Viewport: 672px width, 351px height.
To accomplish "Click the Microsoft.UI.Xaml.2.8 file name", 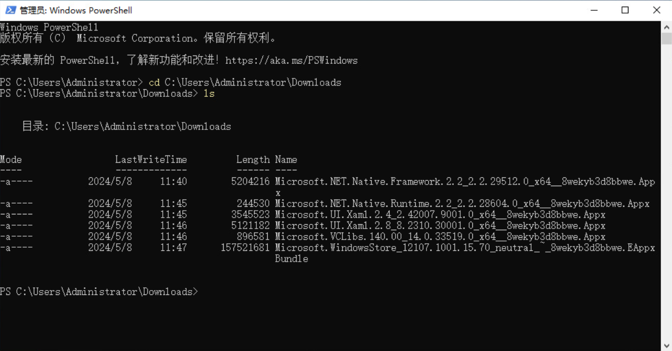I will click(440, 225).
